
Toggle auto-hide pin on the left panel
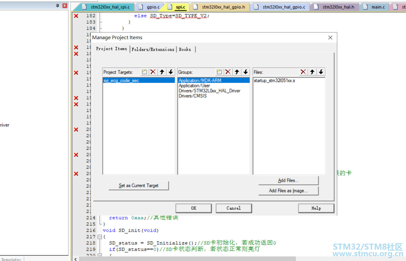pos(58,6)
